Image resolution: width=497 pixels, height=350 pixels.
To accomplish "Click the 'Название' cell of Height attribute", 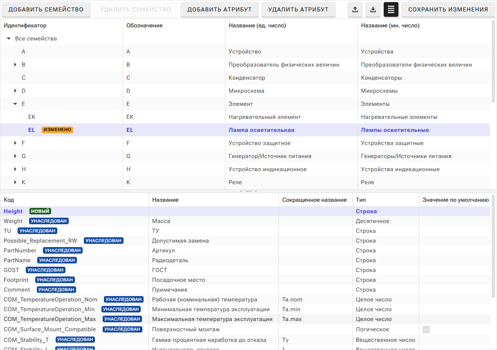I will click(214, 212).
